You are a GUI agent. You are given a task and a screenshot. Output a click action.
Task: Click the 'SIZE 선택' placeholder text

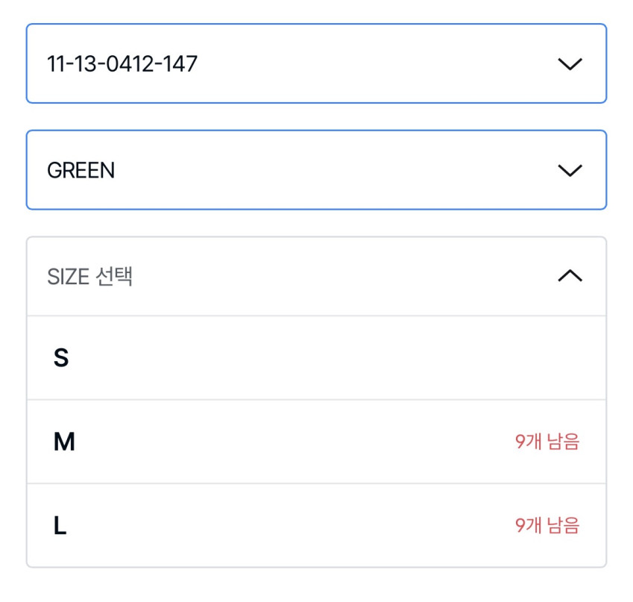90,277
